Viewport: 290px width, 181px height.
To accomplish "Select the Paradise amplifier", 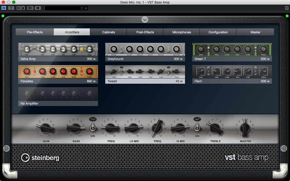I will pyautogui.click(x=58, y=74).
